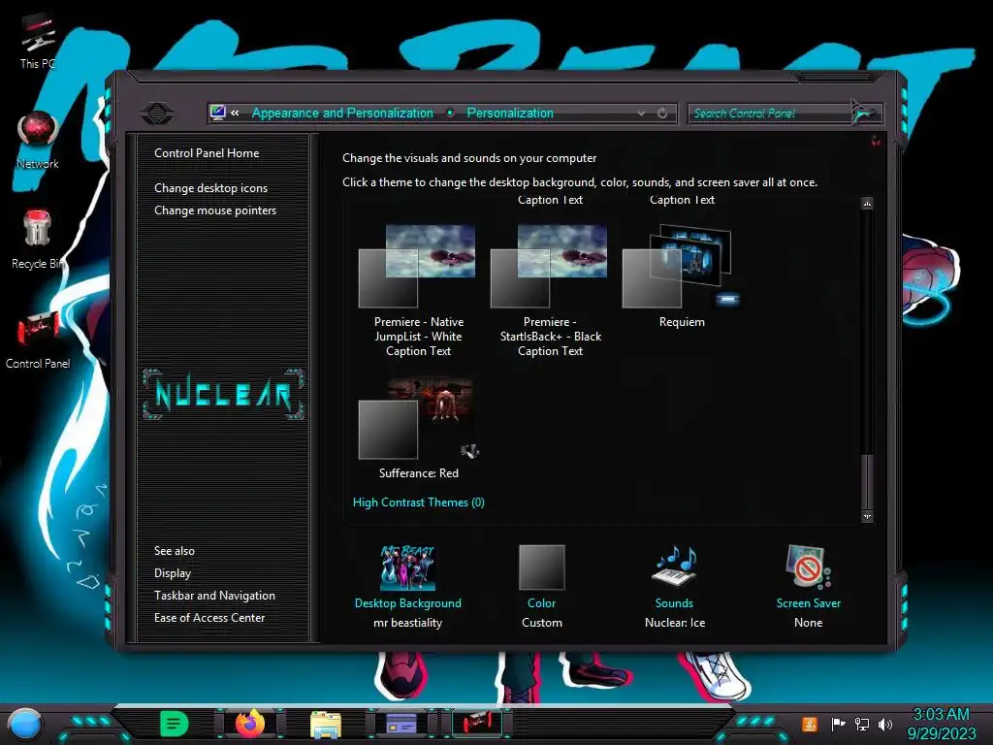Click the Screen Saver link text

click(809, 603)
